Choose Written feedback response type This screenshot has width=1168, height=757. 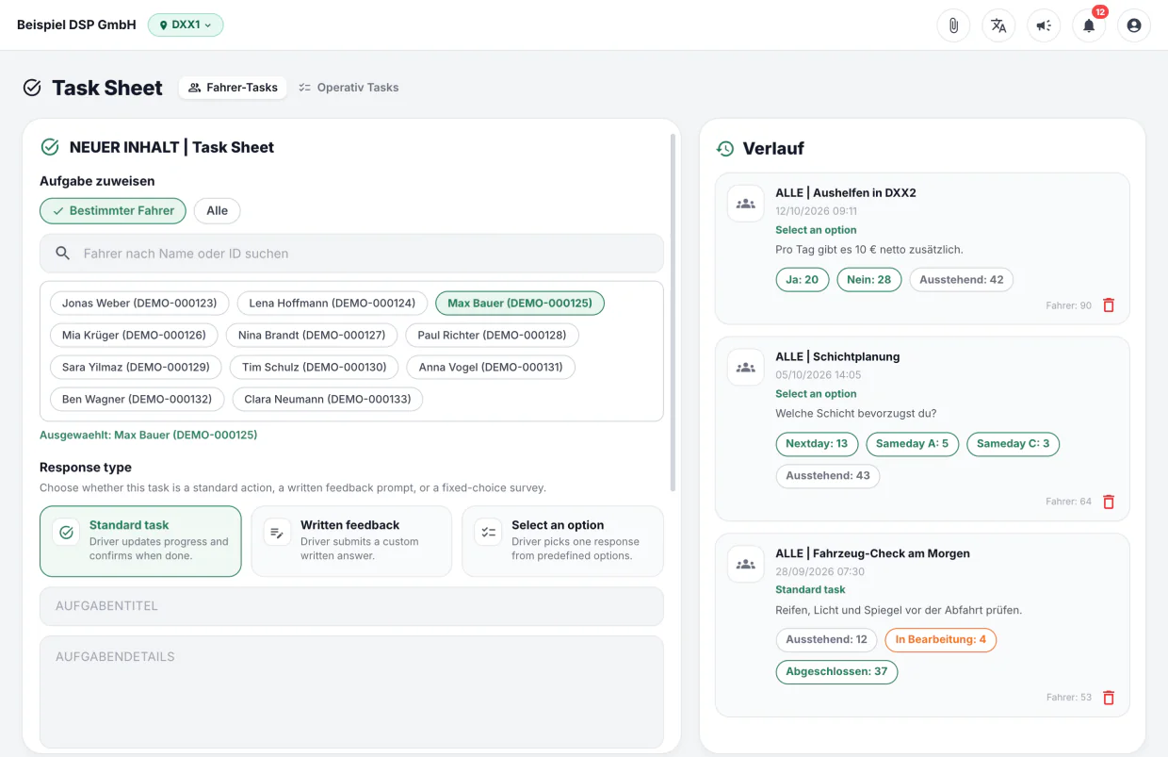tap(351, 541)
